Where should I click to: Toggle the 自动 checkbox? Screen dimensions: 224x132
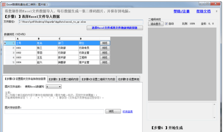tap(166, 24)
